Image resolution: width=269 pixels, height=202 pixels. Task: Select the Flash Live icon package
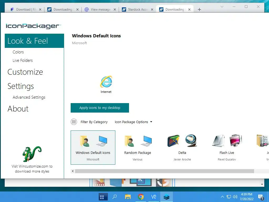[x=227, y=148]
